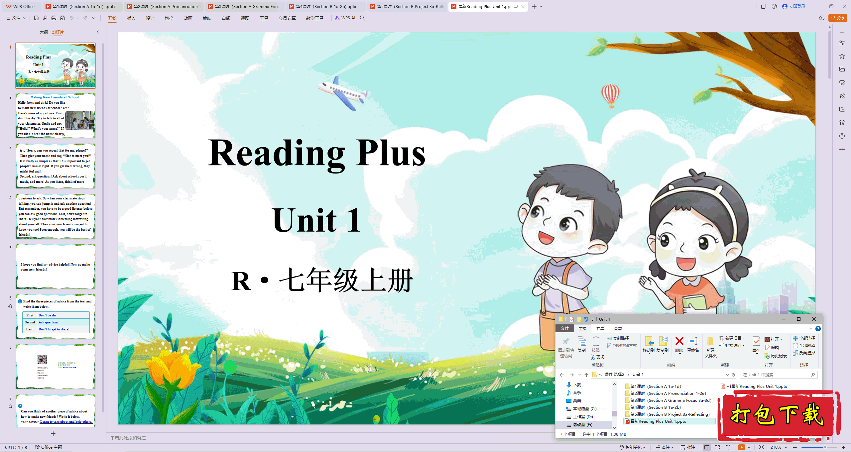Click 立即登录 login link
Viewport: 851px width, 452px height.
tap(793, 6)
